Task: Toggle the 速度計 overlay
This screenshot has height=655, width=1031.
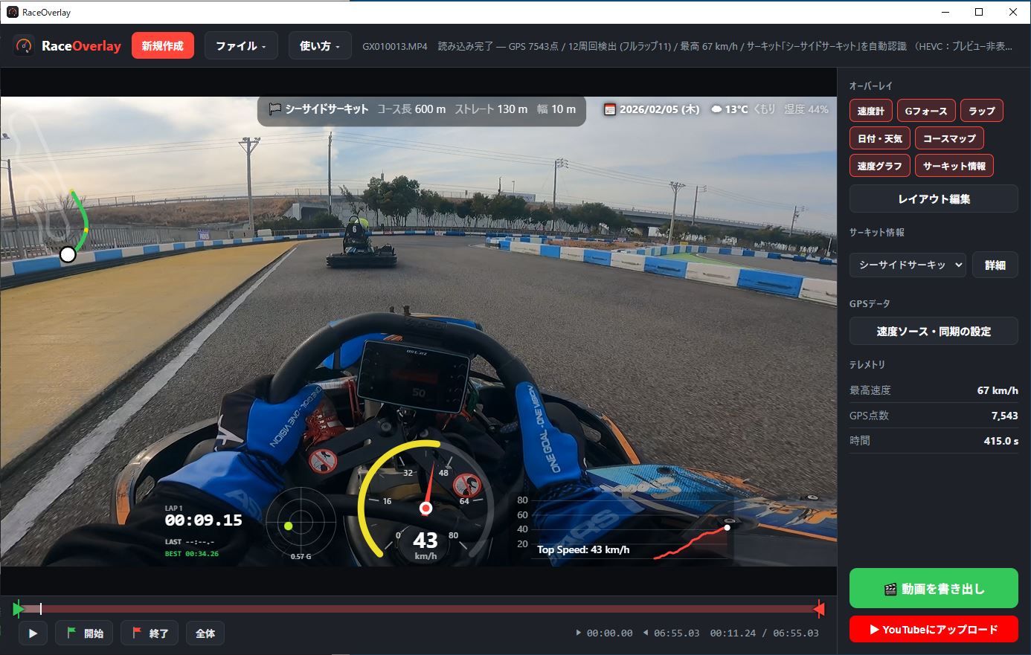Action: pyautogui.click(x=870, y=111)
